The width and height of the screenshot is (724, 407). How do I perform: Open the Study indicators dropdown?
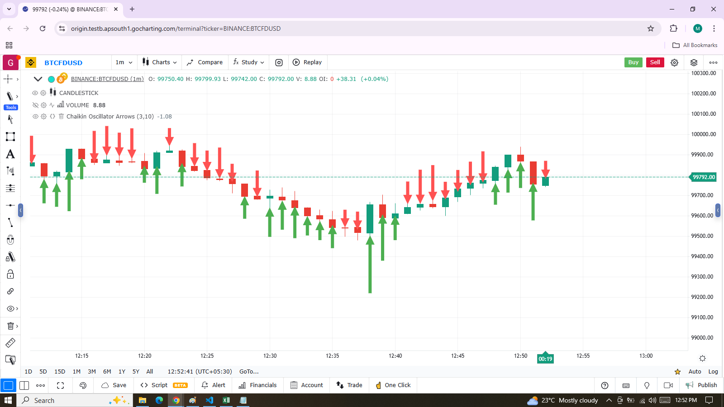click(248, 62)
